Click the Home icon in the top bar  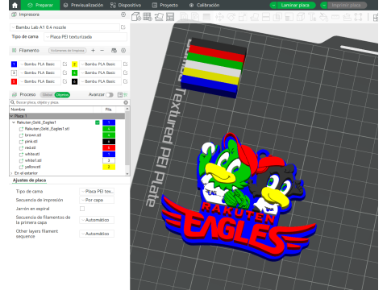pos(15,5)
